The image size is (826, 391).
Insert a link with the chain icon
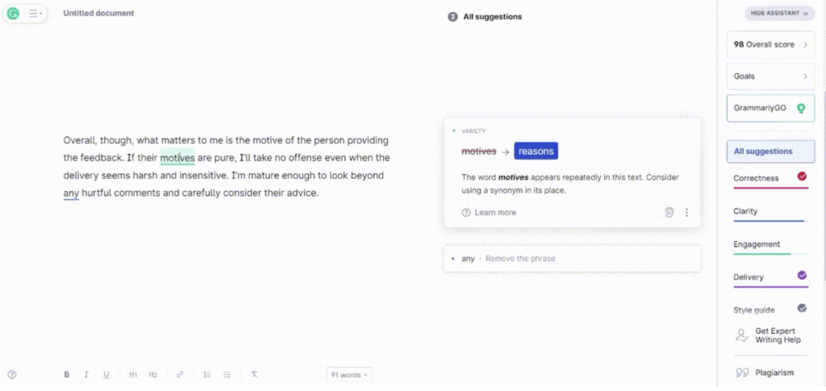point(180,375)
